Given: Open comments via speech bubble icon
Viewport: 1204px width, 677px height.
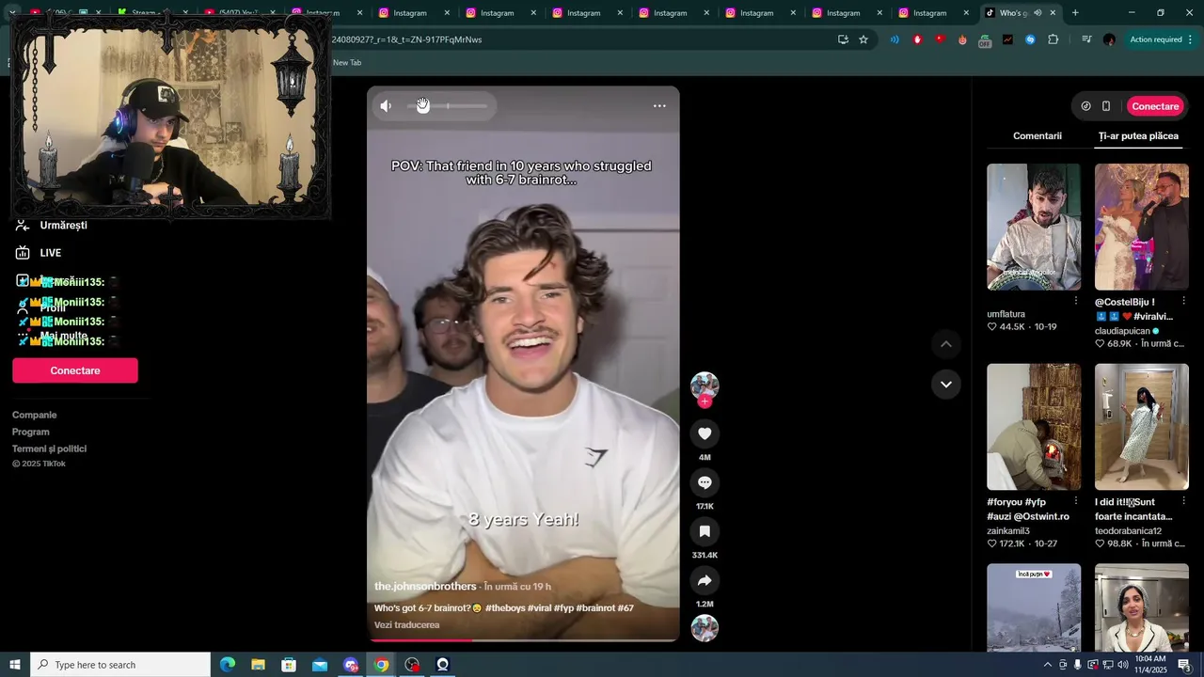Looking at the screenshot, I should [x=705, y=482].
